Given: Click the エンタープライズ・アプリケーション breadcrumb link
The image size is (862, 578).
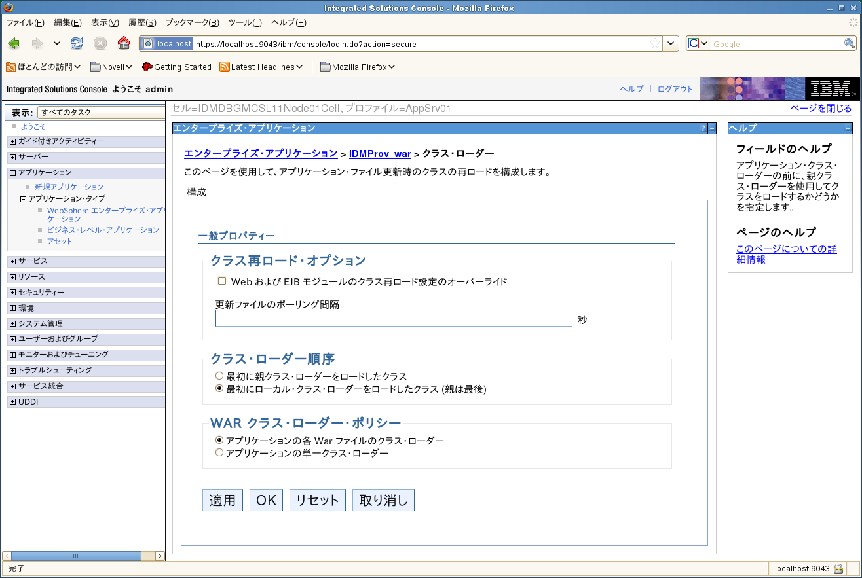Looking at the screenshot, I should (x=261, y=154).
